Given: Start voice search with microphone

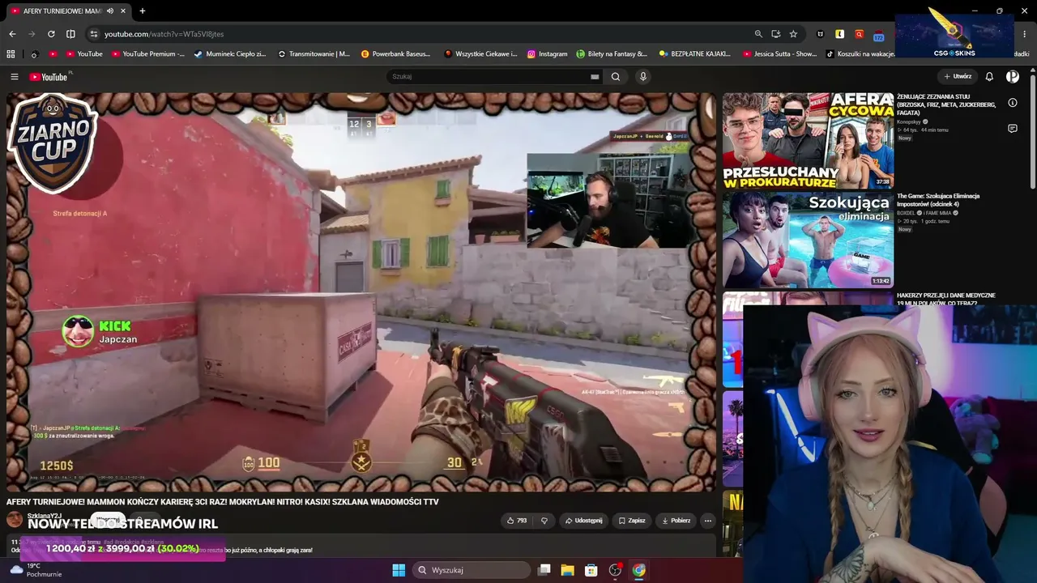Looking at the screenshot, I should 643,77.
